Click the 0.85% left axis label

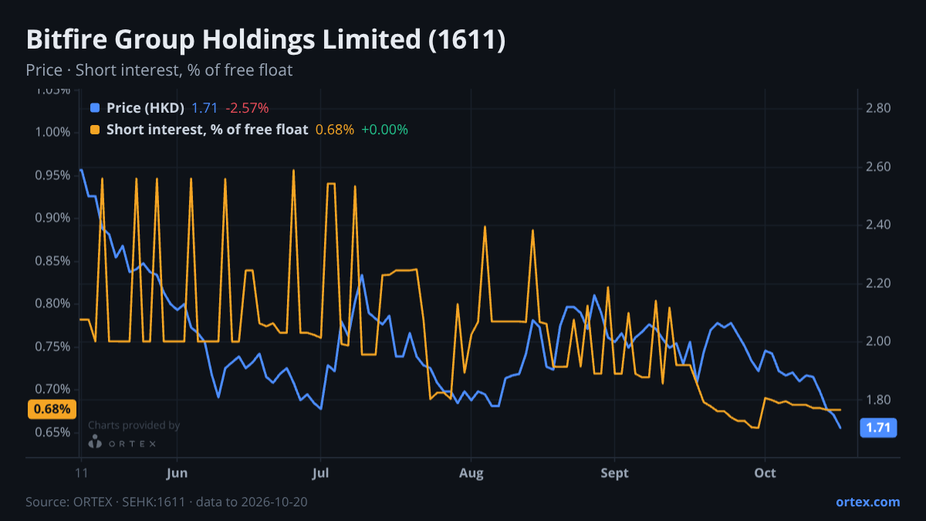52,261
